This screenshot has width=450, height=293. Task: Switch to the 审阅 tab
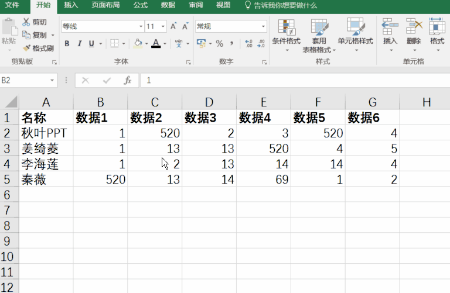coord(196,5)
